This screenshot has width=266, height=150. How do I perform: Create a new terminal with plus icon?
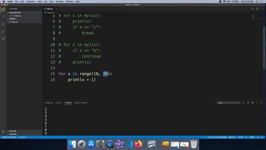(244, 103)
